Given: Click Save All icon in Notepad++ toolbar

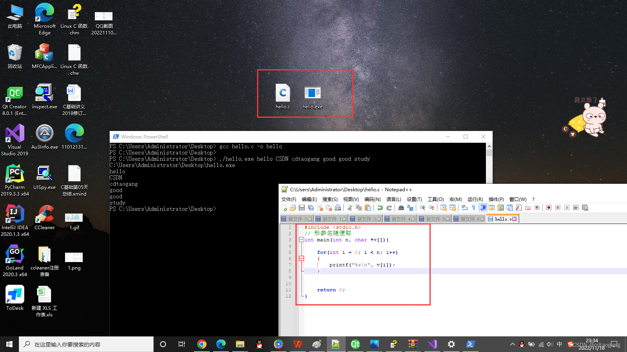Looking at the screenshot, I should click(311, 208).
